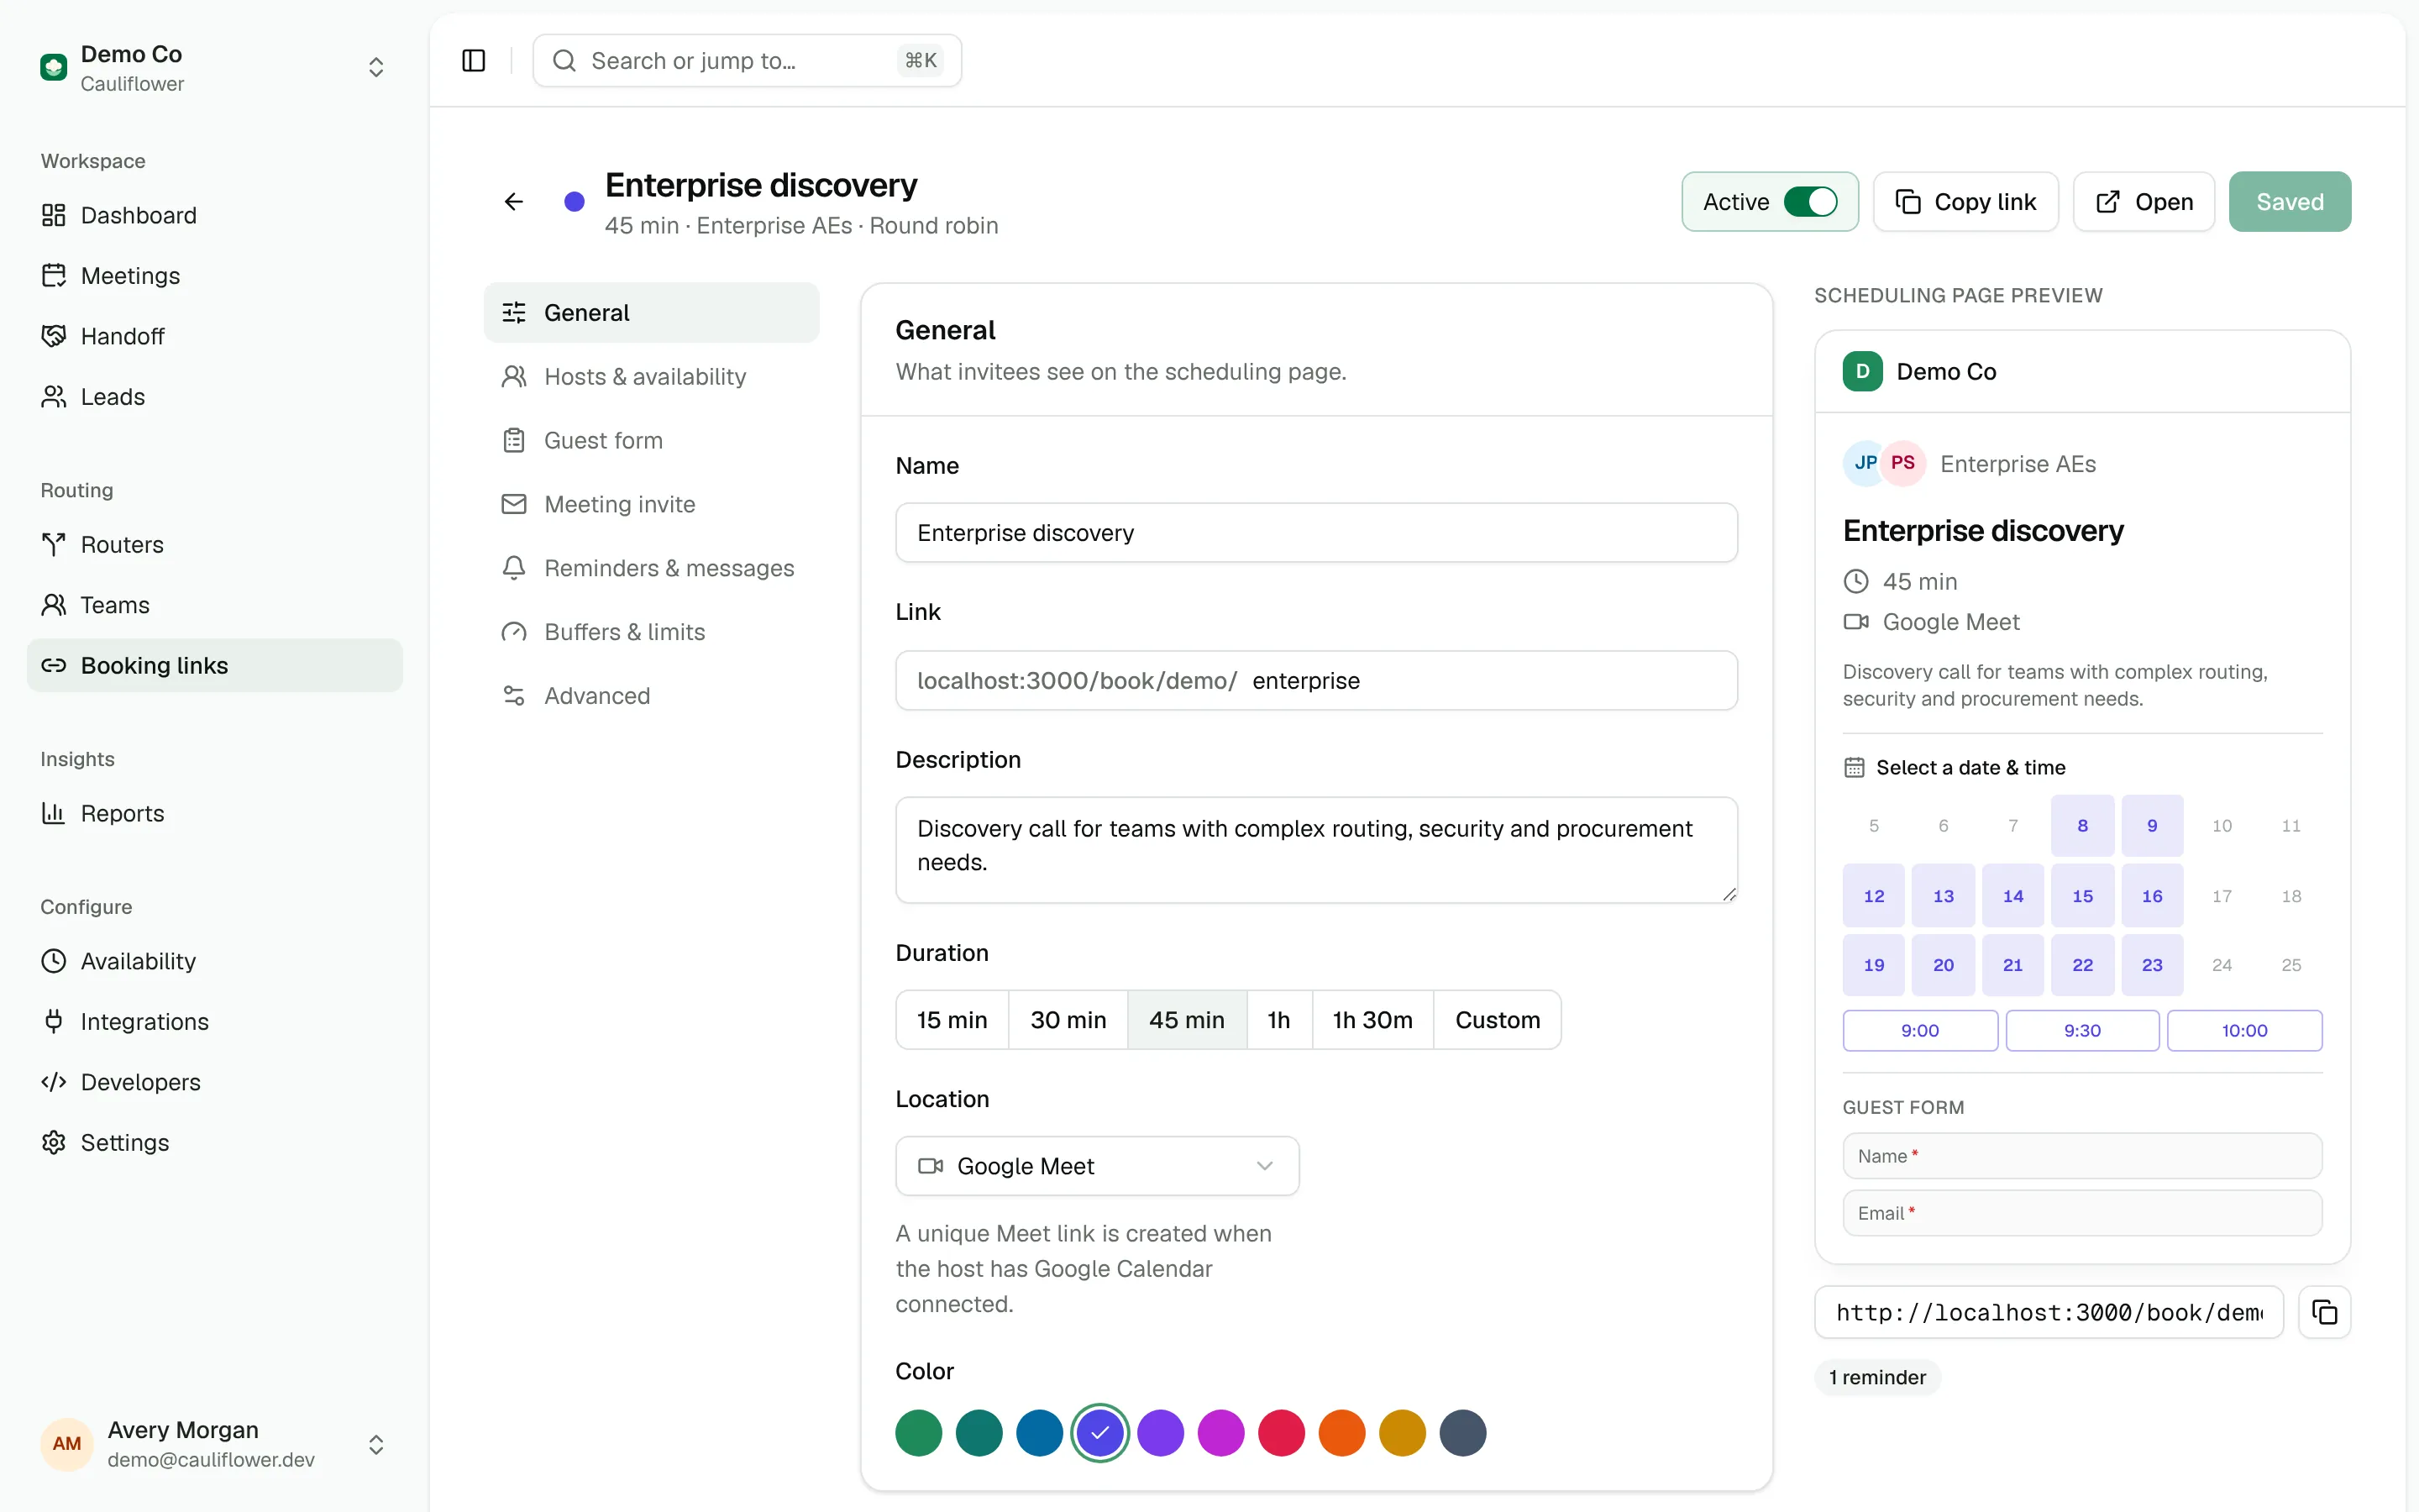Open the Developers page
The width and height of the screenshot is (2419, 1512).
pyautogui.click(x=215, y=1082)
